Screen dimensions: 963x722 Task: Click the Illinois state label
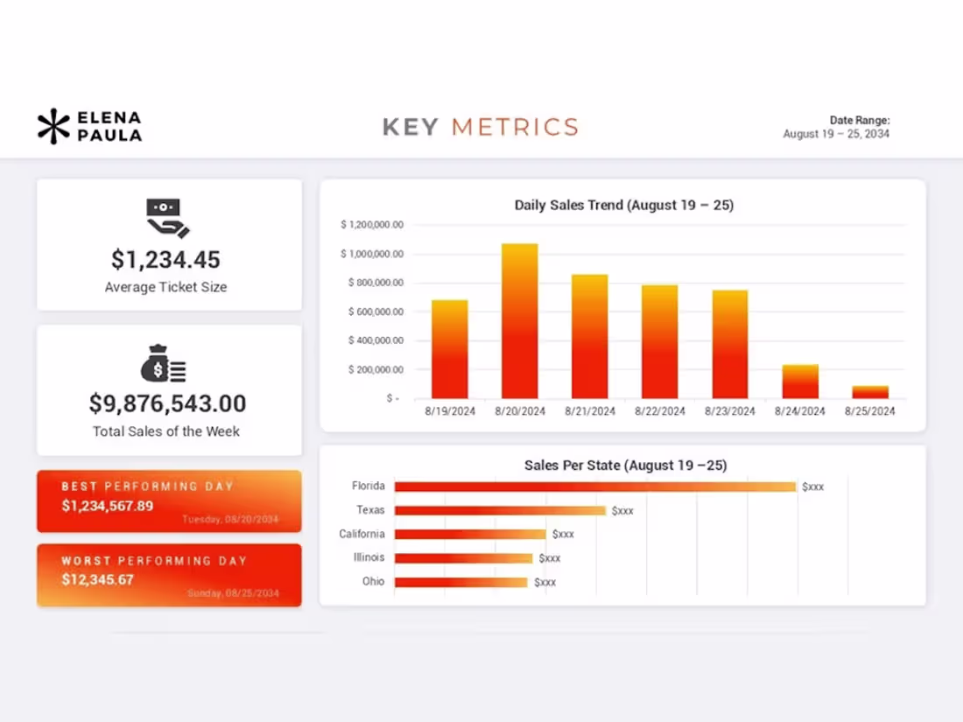[x=369, y=557]
